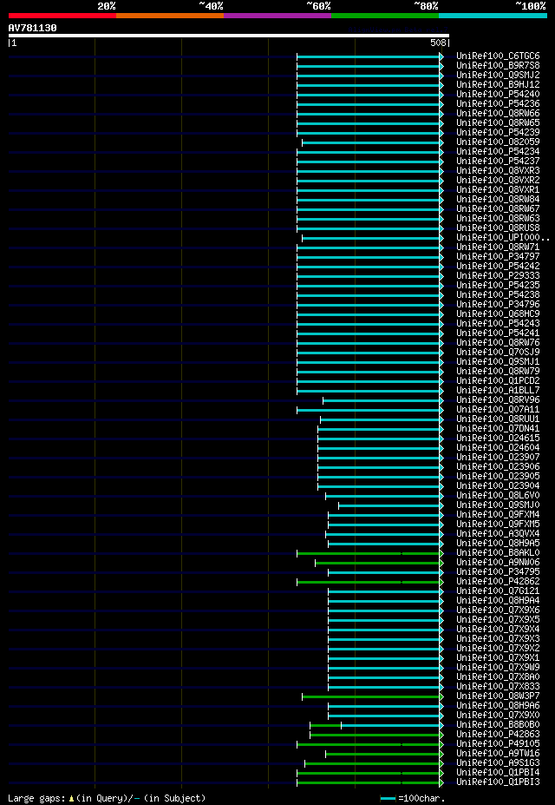Click the red 20% identity legend segment
555x805 pixels.
62,16
